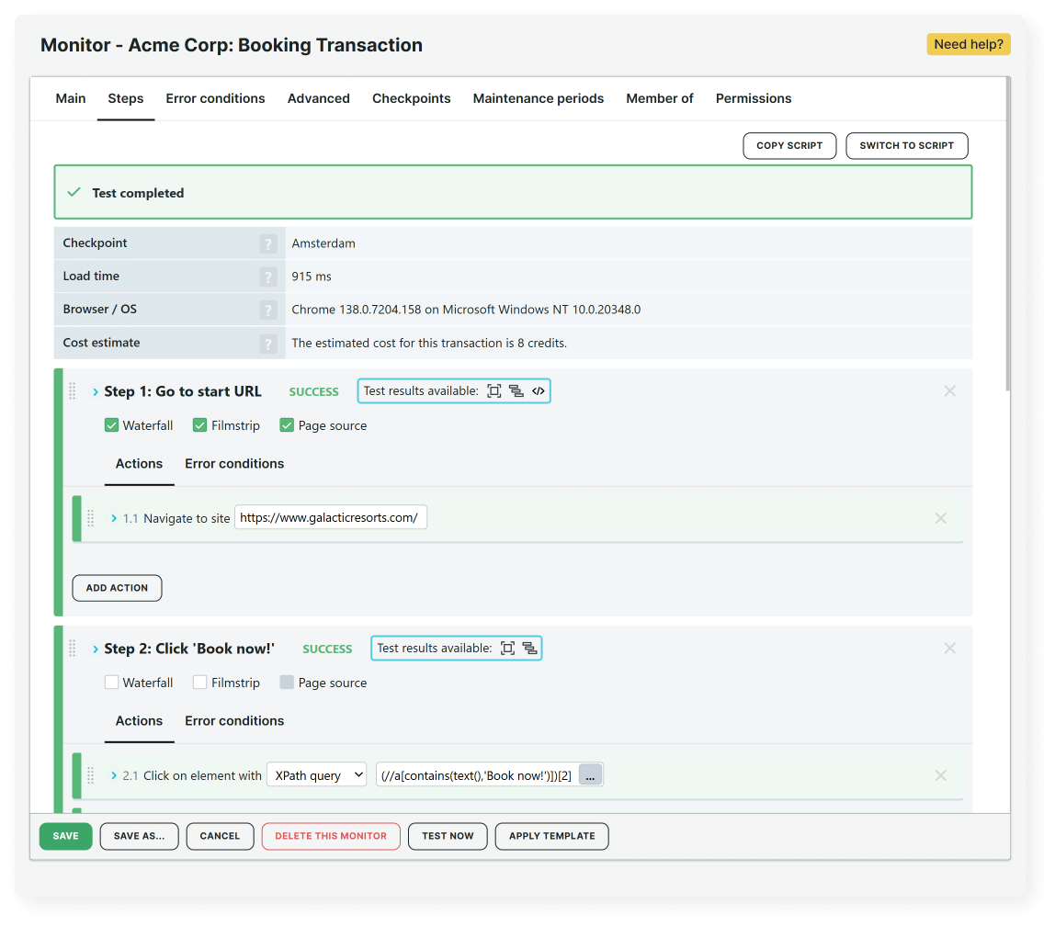Disable Page source for Step 1

tap(287, 424)
